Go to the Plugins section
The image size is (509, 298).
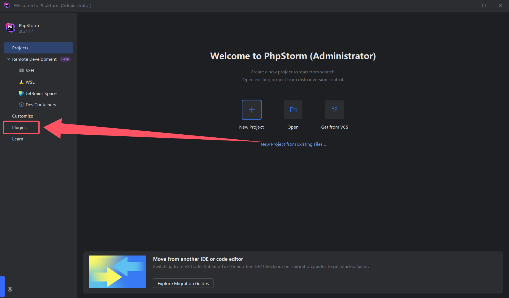click(x=19, y=127)
